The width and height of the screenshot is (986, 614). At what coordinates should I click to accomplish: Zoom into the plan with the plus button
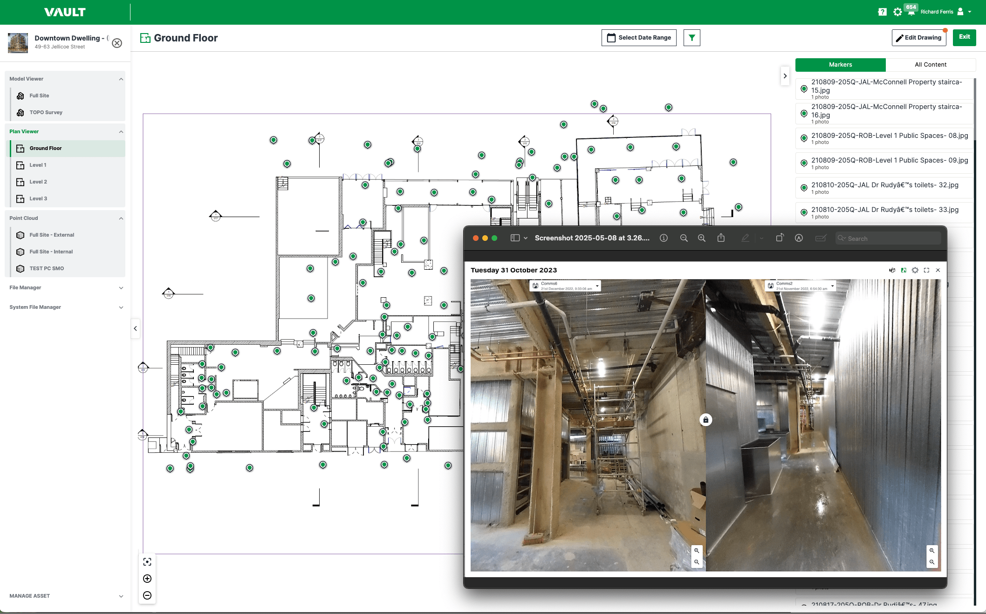(x=147, y=579)
